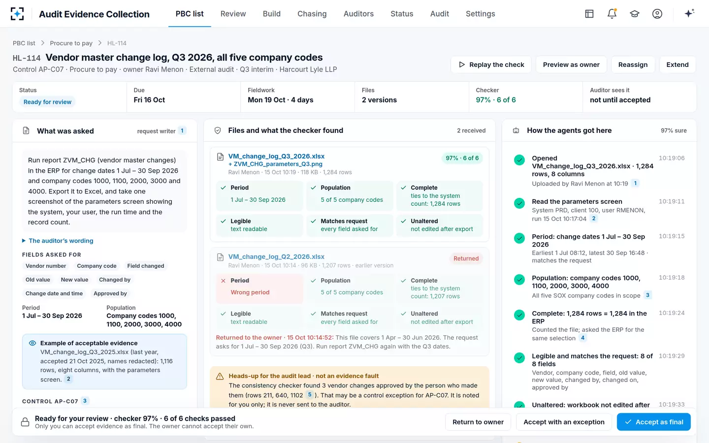Click the agent icon beside How the agents got here
The width and height of the screenshot is (709, 443).
tap(516, 130)
